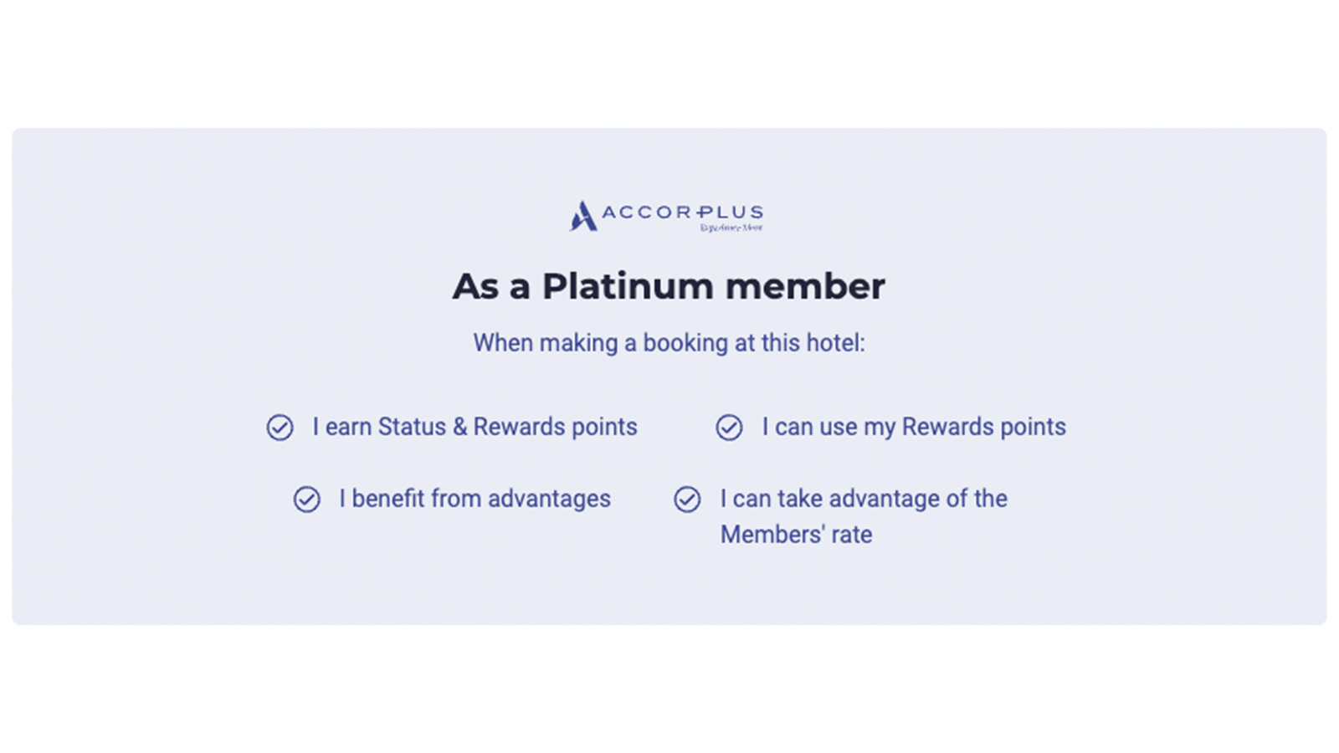This screenshot has width=1339, height=753.
Task: Click the 'Members' rate' text line
Action: click(x=796, y=535)
